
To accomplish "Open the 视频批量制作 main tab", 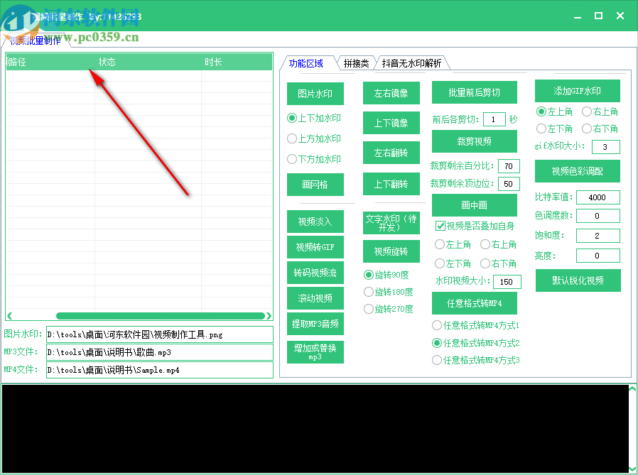I will pos(36,40).
